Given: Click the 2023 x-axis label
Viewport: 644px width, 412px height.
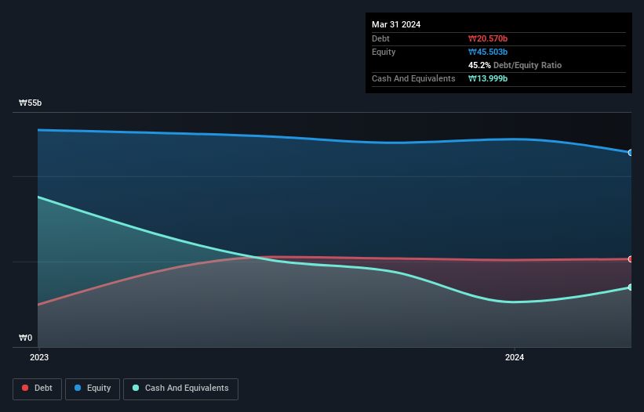Looking at the screenshot, I should (x=39, y=357).
